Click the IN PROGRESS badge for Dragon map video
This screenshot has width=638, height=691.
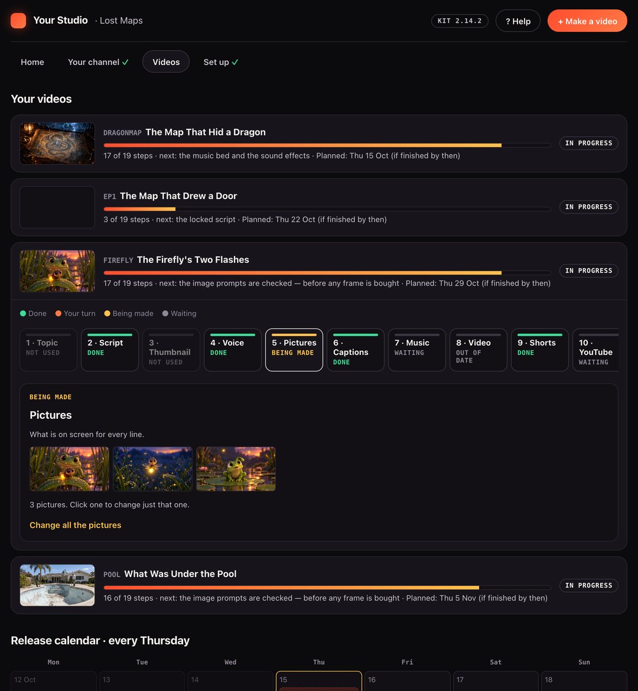588,144
